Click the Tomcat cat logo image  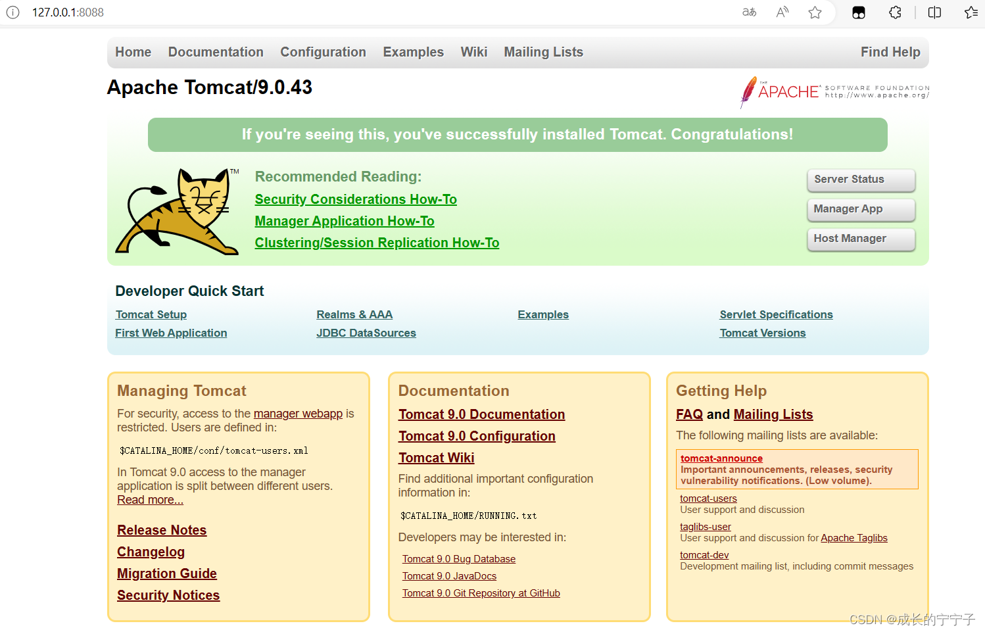coord(178,211)
